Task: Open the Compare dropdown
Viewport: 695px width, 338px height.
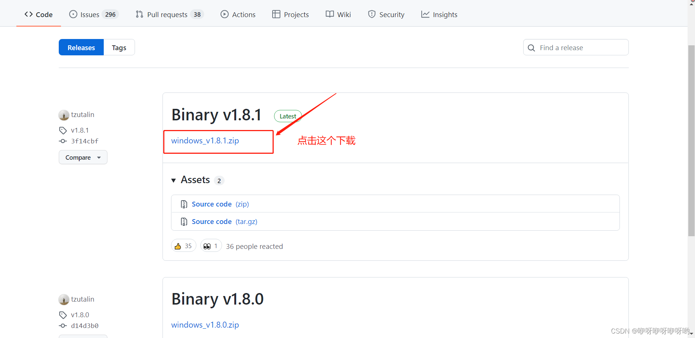Action: [x=83, y=157]
